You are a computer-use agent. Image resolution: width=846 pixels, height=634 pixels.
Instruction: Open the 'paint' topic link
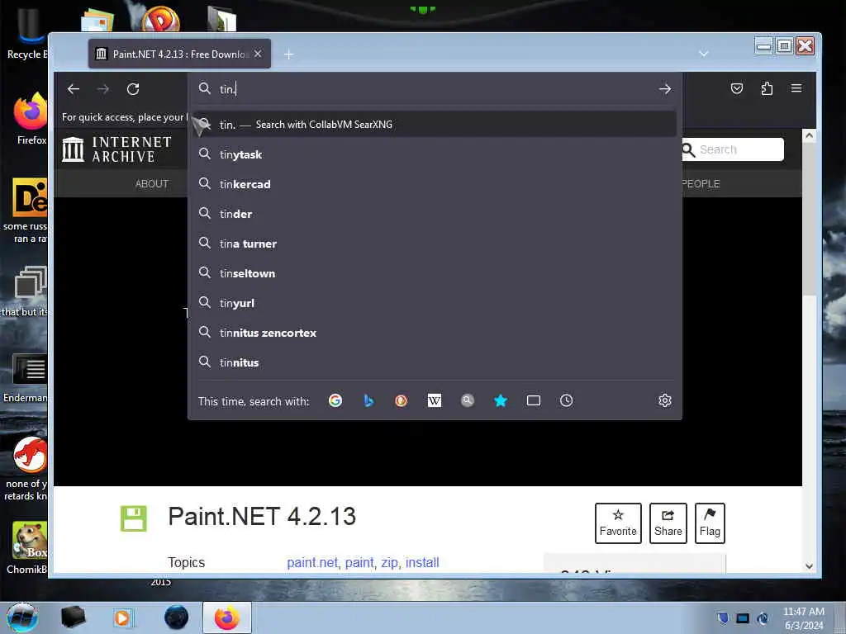359,563
